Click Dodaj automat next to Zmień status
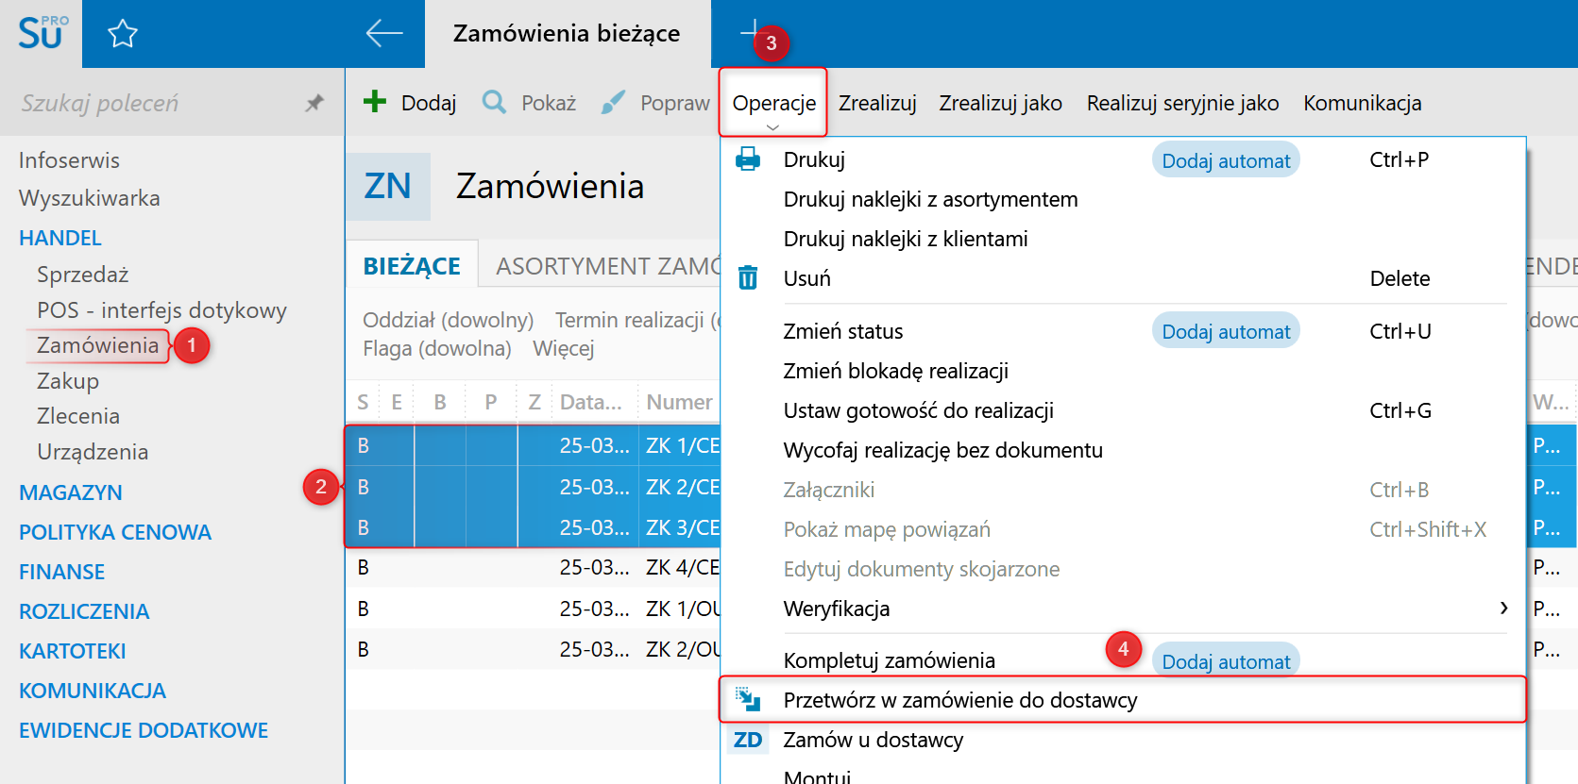The image size is (1578, 784). [x=1226, y=331]
